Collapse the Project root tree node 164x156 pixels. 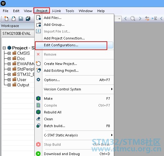point(4,48)
